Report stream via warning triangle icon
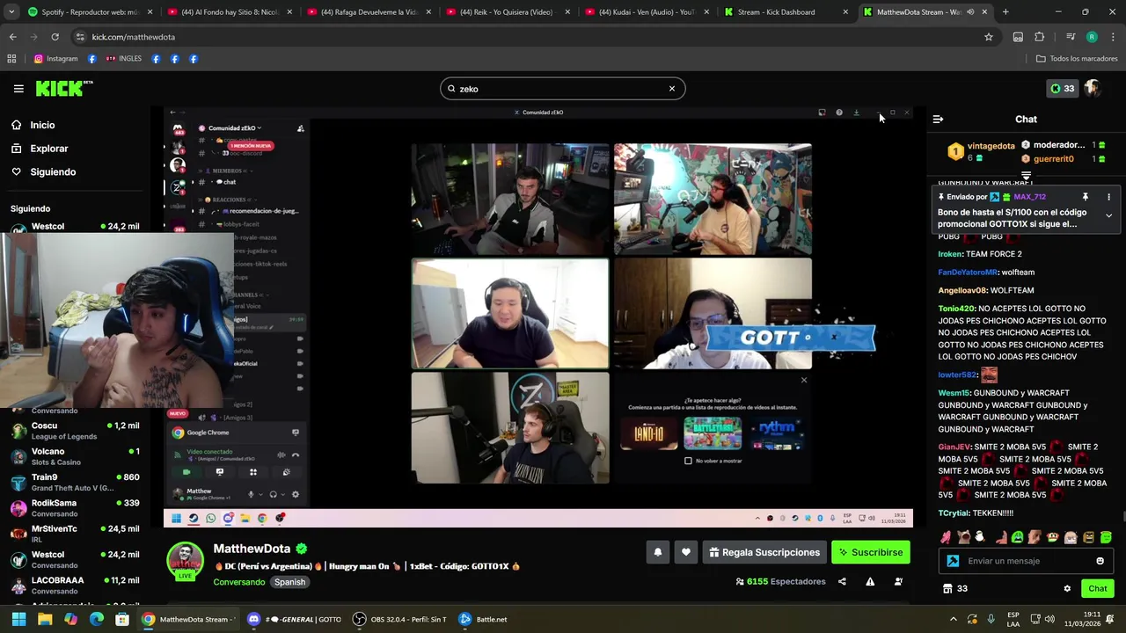This screenshot has width=1126, height=633. coord(870,581)
